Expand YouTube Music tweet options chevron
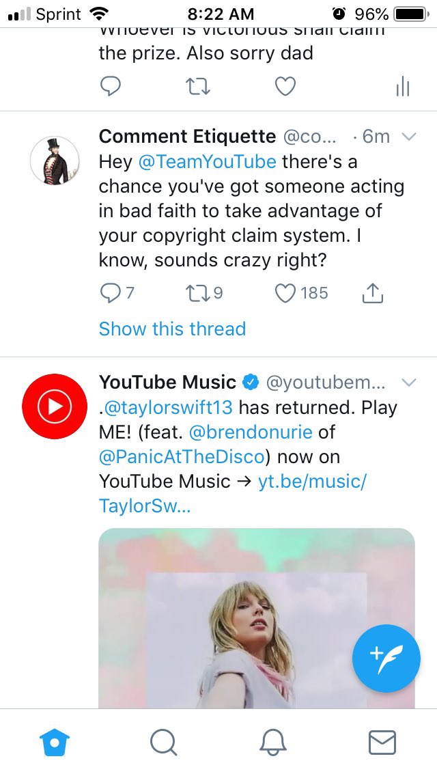Screen dimensions: 437x776 [409, 381]
